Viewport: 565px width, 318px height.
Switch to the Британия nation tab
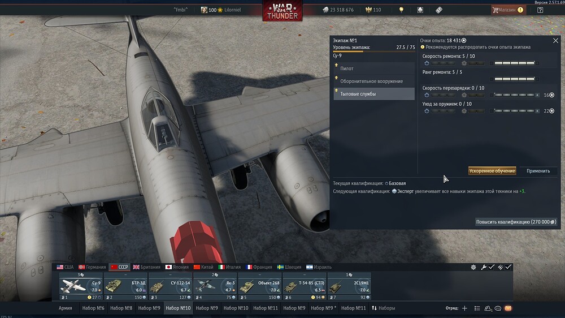point(147,267)
